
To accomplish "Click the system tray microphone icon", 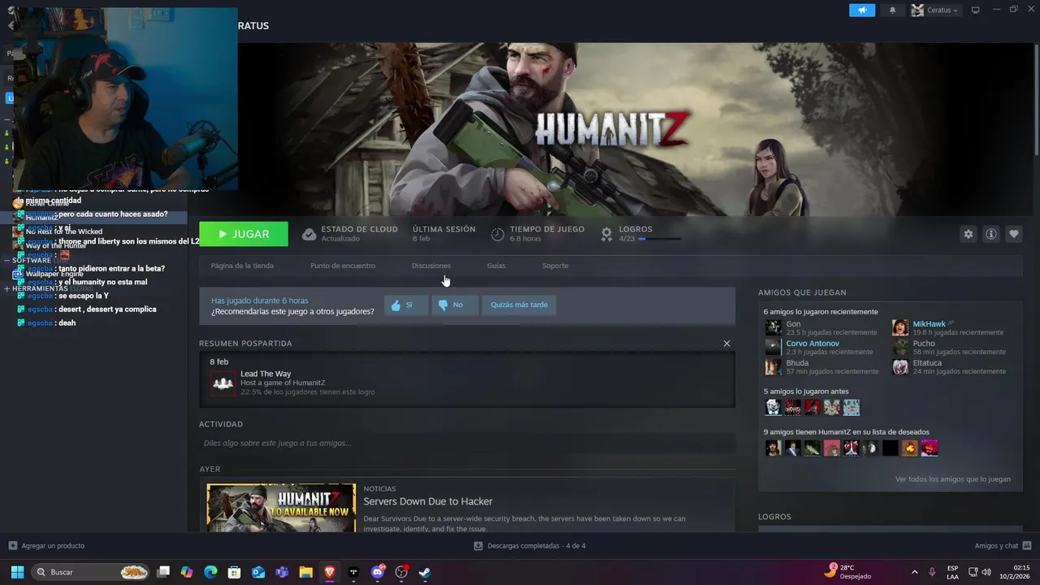I will coord(932,572).
